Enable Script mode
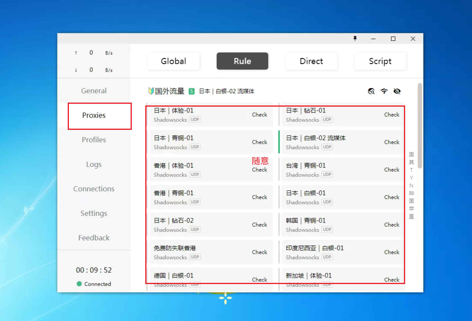The image size is (472, 321). [380, 61]
